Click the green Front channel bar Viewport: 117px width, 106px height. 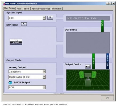coord(94,61)
